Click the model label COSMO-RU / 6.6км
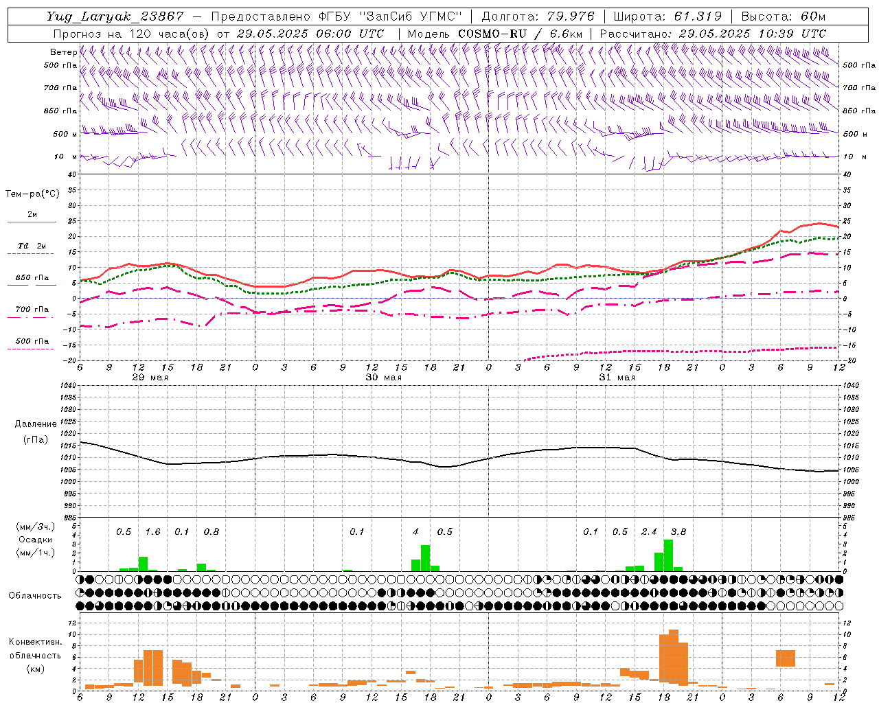879x703 pixels. point(521,34)
